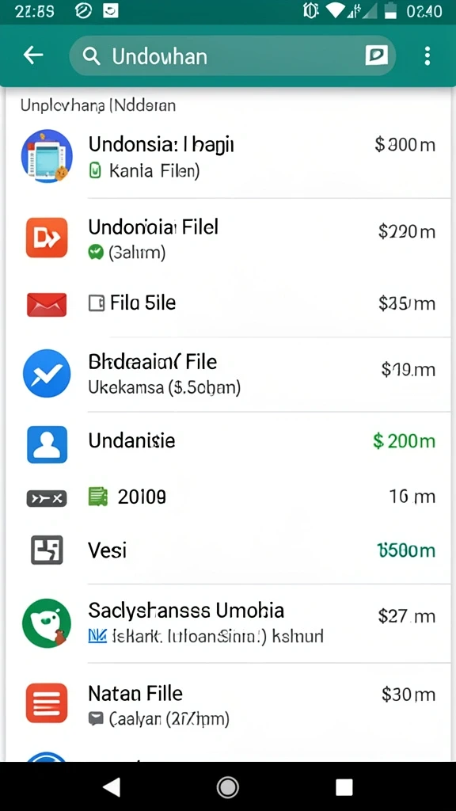This screenshot has width=456, height=811.
Task: Tap the green face circle icon
Action: (47, 623)
